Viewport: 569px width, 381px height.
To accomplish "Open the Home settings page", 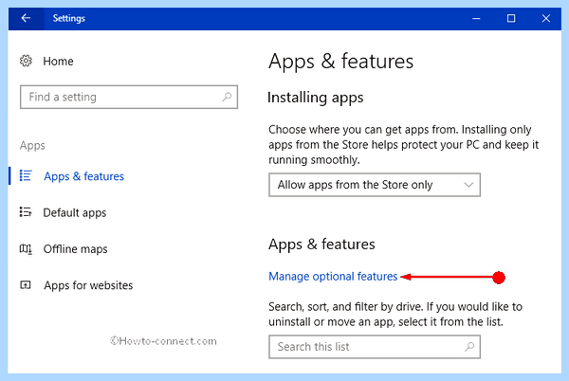I will point(58,62).
